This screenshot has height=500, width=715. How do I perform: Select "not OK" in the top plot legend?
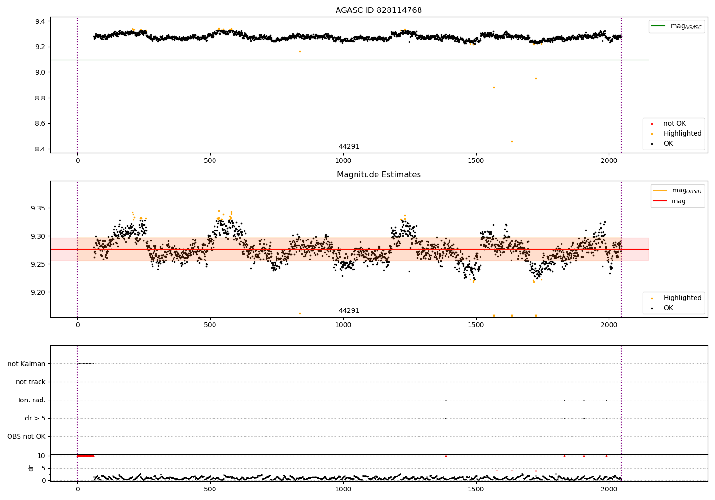674,124
